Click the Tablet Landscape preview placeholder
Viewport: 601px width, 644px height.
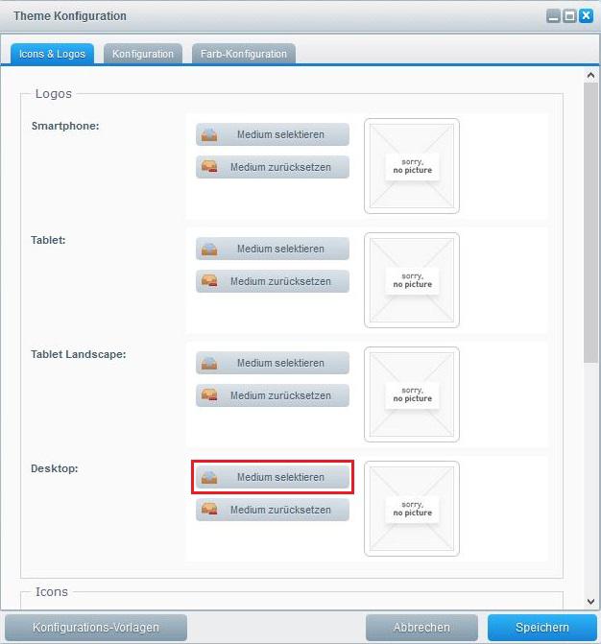coord(411,394)
